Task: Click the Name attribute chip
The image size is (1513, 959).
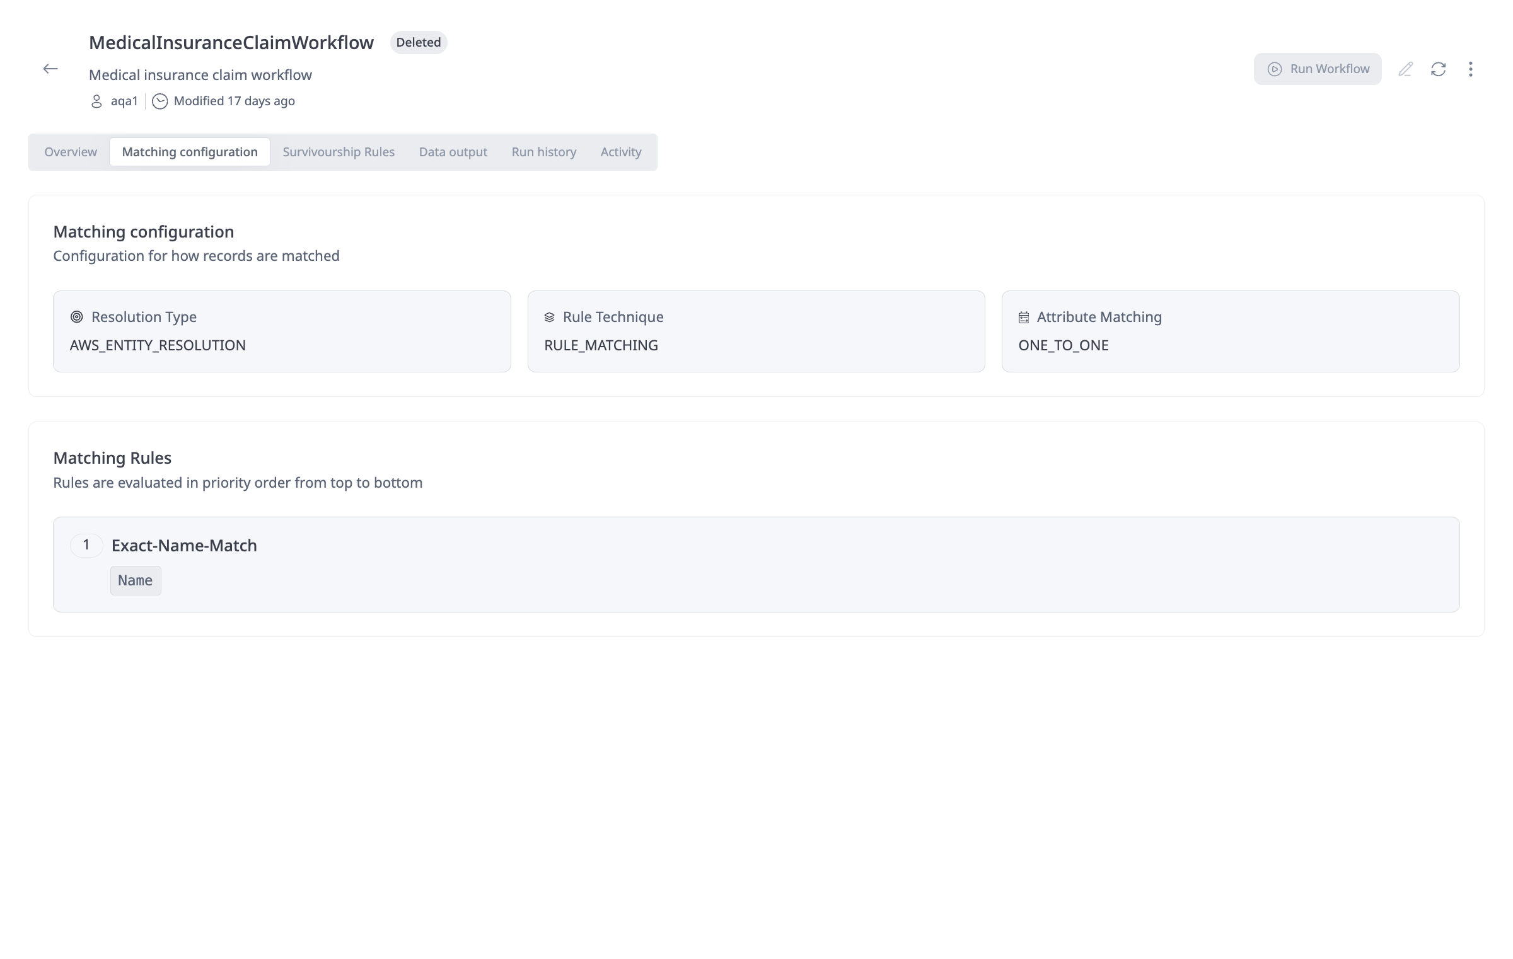Action: (x=136, y=580)
